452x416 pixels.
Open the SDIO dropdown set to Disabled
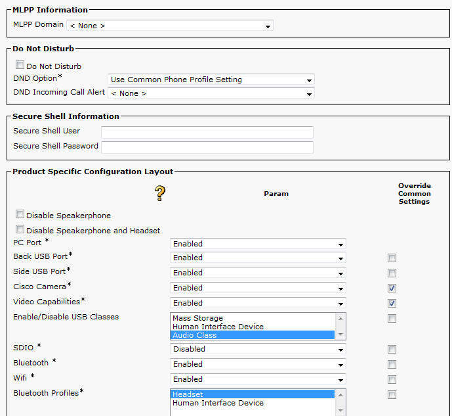coord(257,349)
